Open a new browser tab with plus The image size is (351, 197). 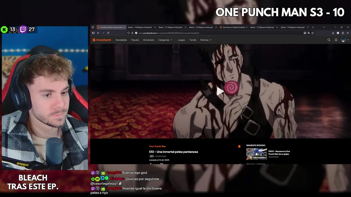pyautogui.click(x=313, y=27)
